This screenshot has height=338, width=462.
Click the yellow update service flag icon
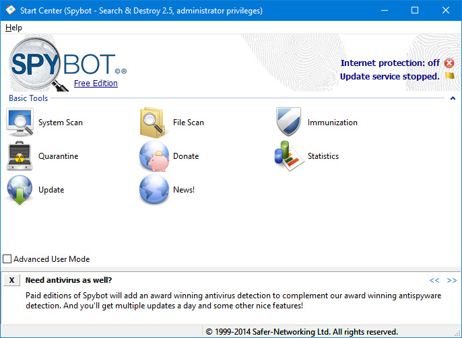point(449,75)
